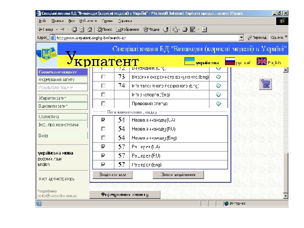304x228 pixels.
Task: Open Параметри пошуку in the left navigation
Action: (x=62, y=72)
